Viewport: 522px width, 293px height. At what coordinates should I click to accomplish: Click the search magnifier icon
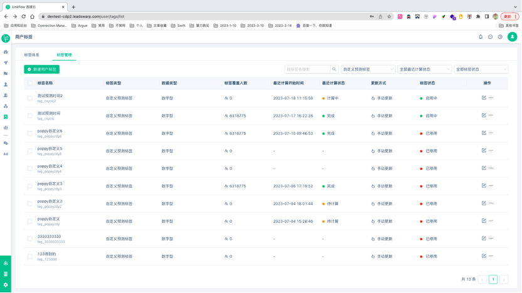[334, 69]
